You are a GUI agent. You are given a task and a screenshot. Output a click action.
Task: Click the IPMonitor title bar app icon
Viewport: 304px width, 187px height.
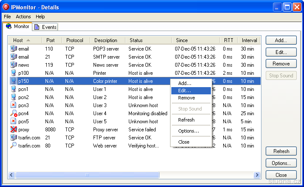coord(6,7)
